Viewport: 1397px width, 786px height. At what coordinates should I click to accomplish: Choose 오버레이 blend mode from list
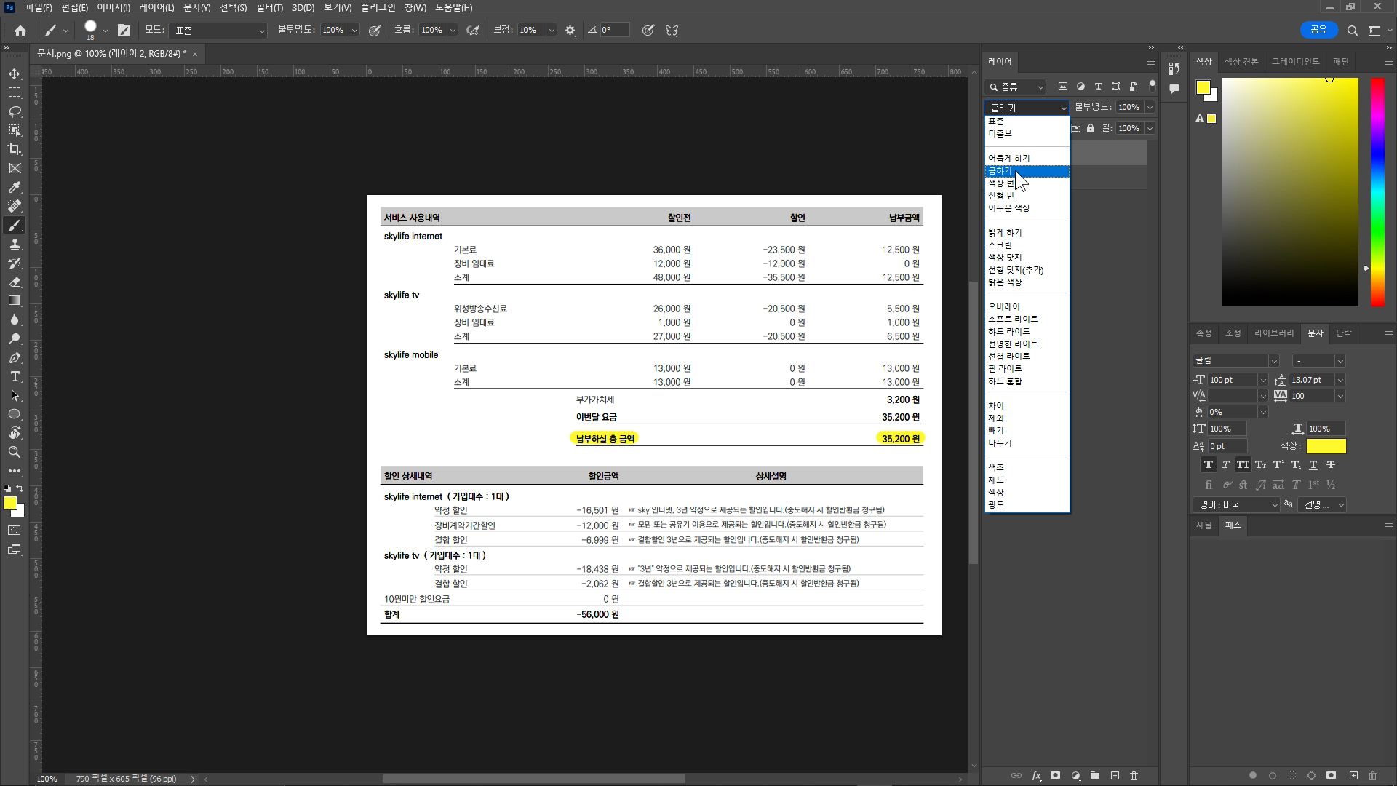(x=1004, y=306)
